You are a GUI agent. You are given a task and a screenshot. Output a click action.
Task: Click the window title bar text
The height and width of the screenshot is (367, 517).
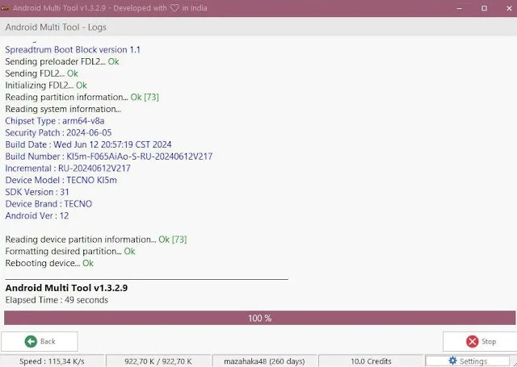click(x=110, y=8)
